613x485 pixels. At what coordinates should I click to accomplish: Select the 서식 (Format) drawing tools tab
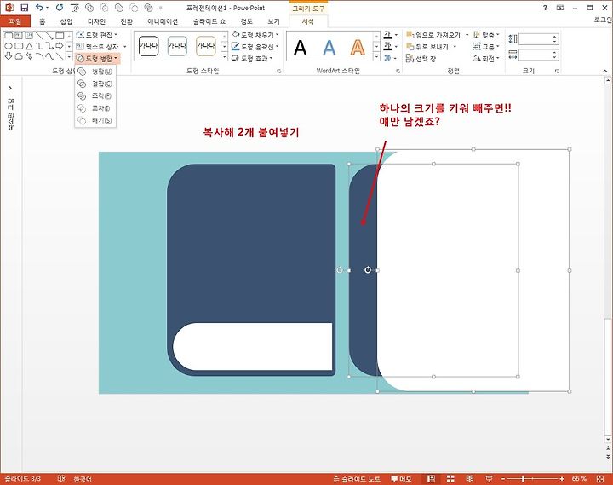pos(308,21)
